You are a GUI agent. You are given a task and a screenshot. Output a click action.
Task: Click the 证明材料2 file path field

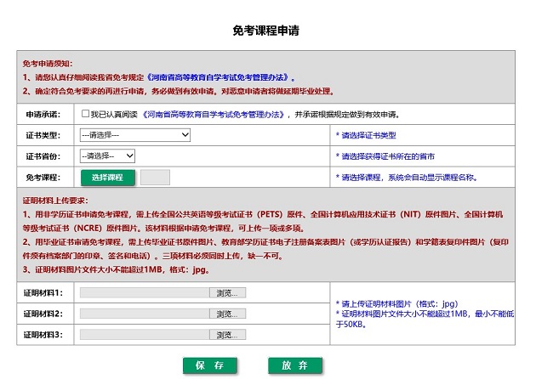tap(145, 314)
